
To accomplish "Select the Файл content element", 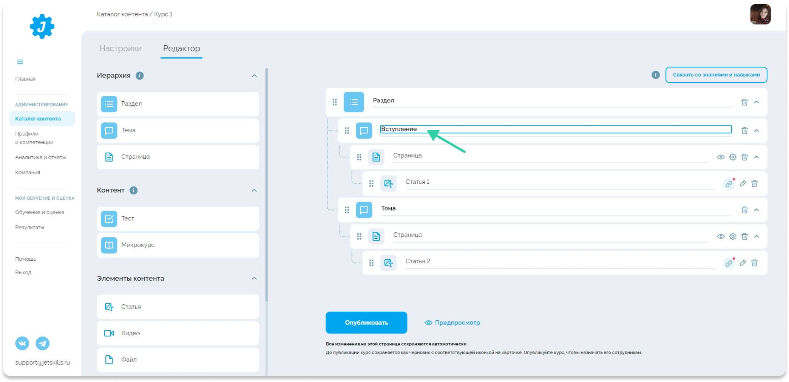I will pos(178,359).
